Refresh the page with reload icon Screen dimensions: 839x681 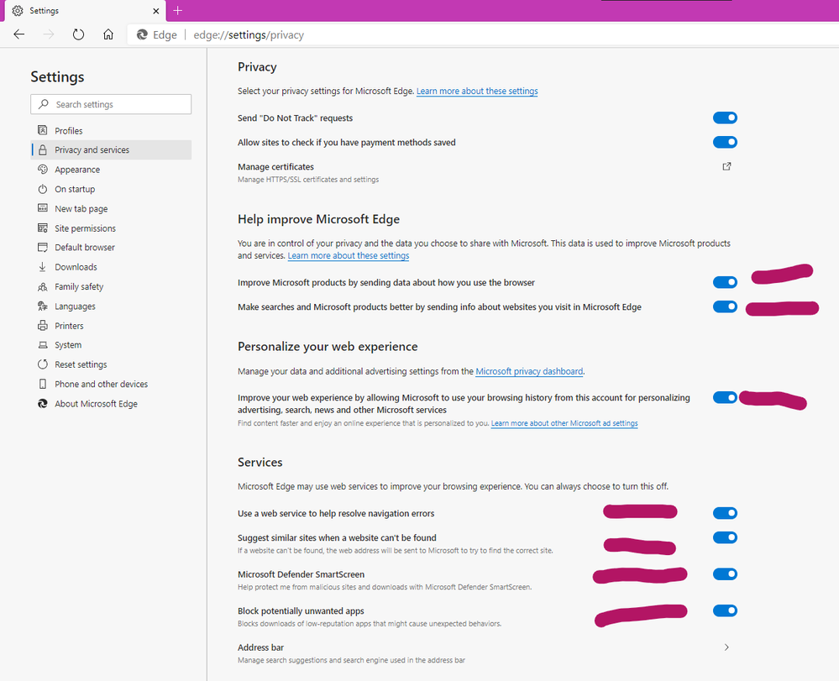coord(78,34)
